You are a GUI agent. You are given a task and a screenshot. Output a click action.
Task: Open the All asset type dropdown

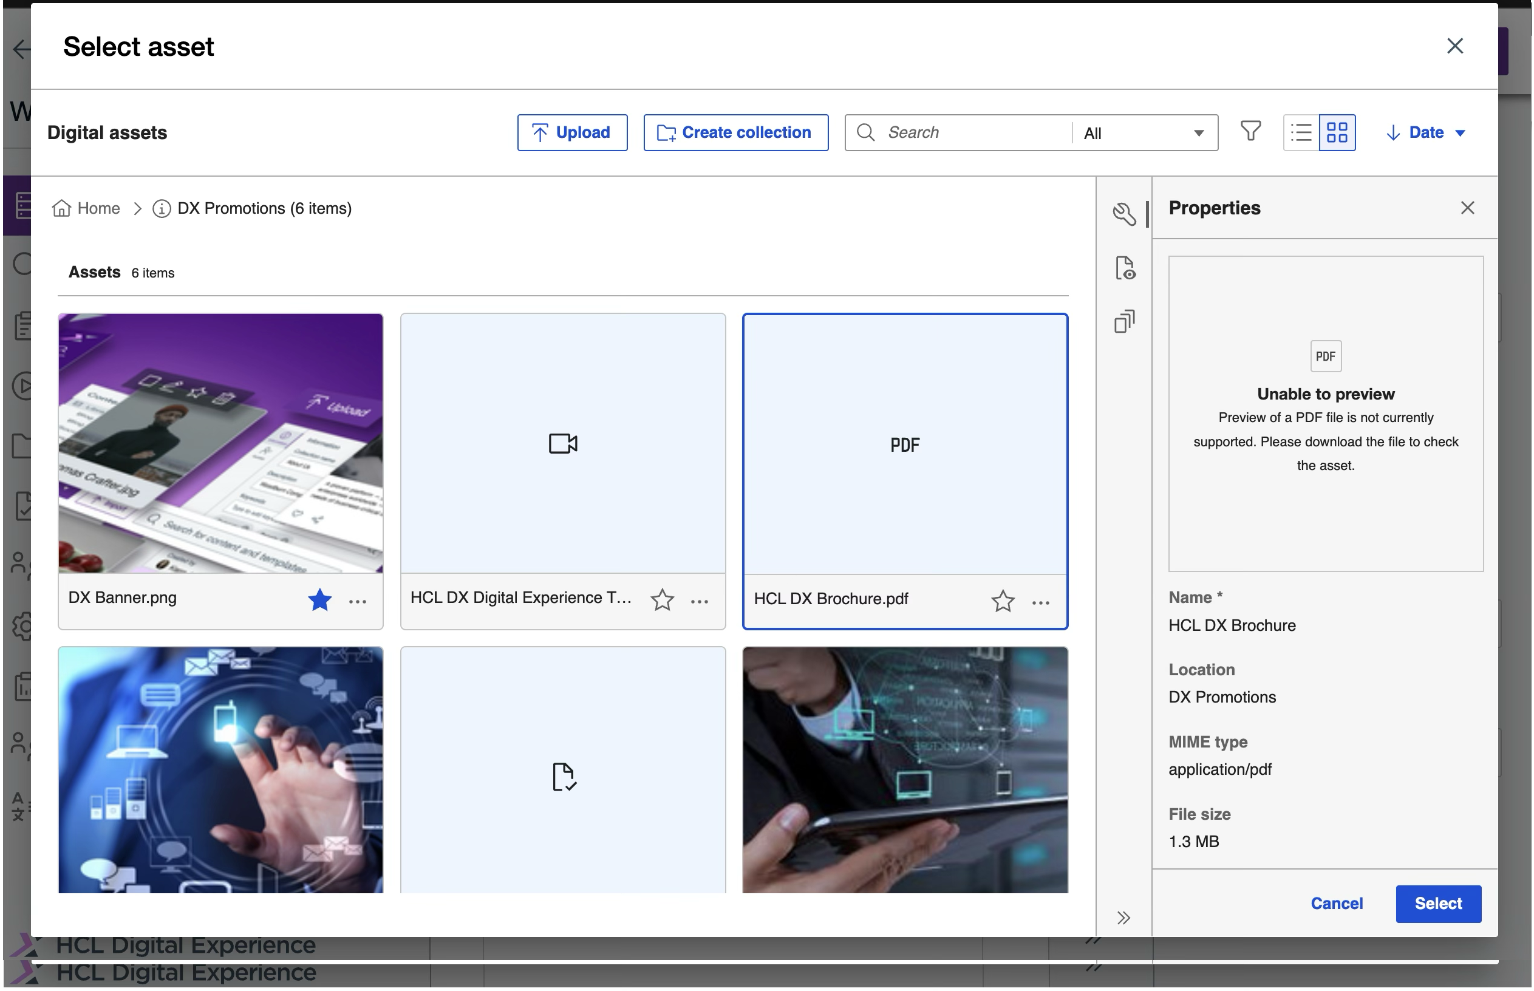tap(1144, 133)
